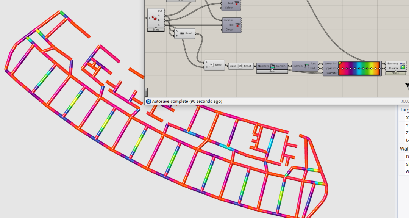409x218 pixels.
Task: Click the 'Lower limit' gradient input
Action: [331, 64]
